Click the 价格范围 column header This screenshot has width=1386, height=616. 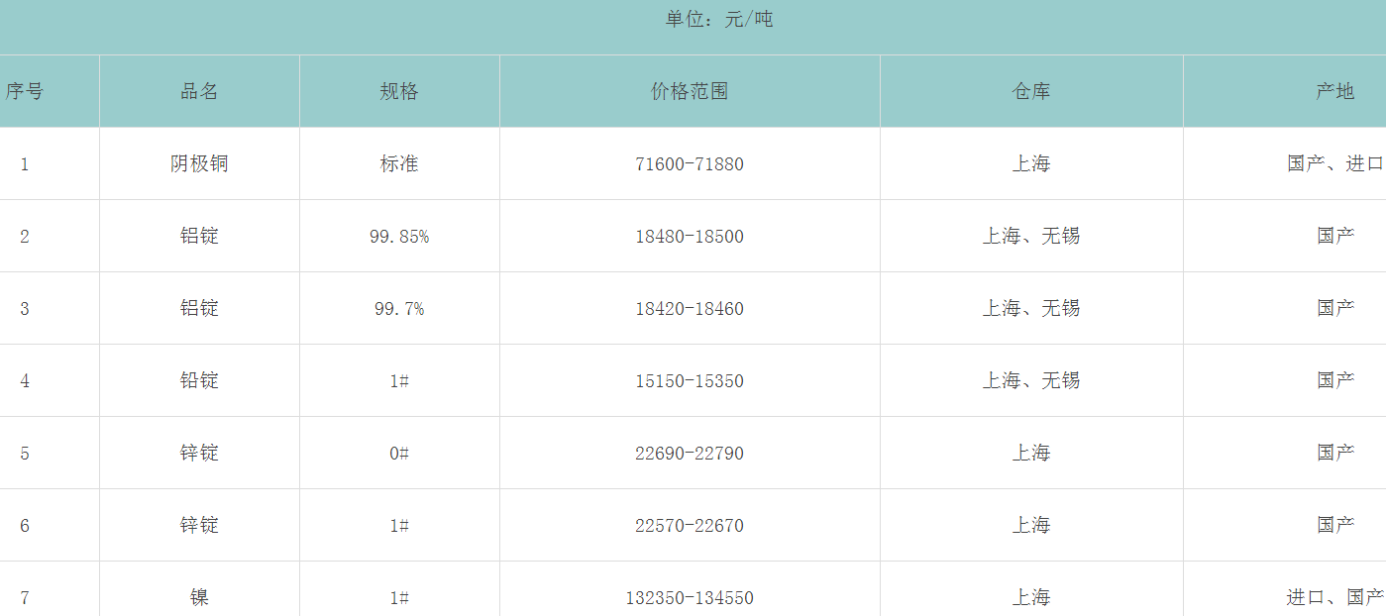[690, 92]
